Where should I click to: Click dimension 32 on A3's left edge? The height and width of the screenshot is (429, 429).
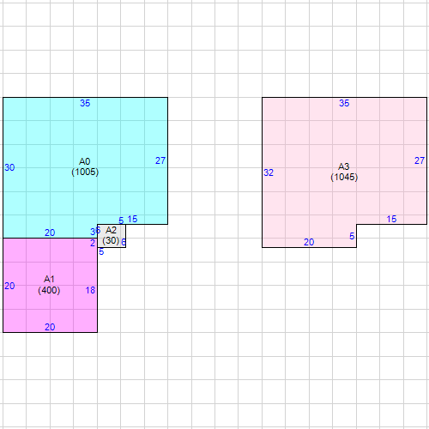point(269,172)
